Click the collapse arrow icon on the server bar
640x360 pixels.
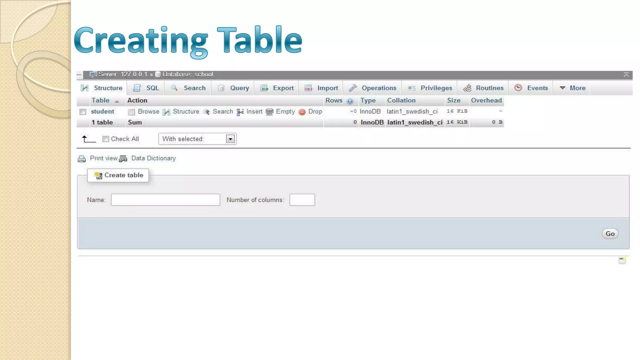(x=626, y=75)
